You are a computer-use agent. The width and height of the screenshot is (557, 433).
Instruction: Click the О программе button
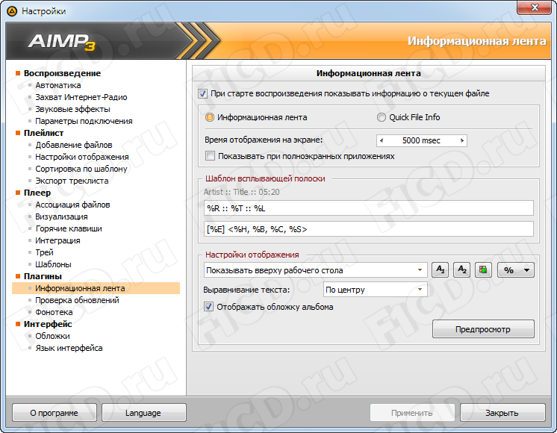pyautogui.click(x=54, y=413)
